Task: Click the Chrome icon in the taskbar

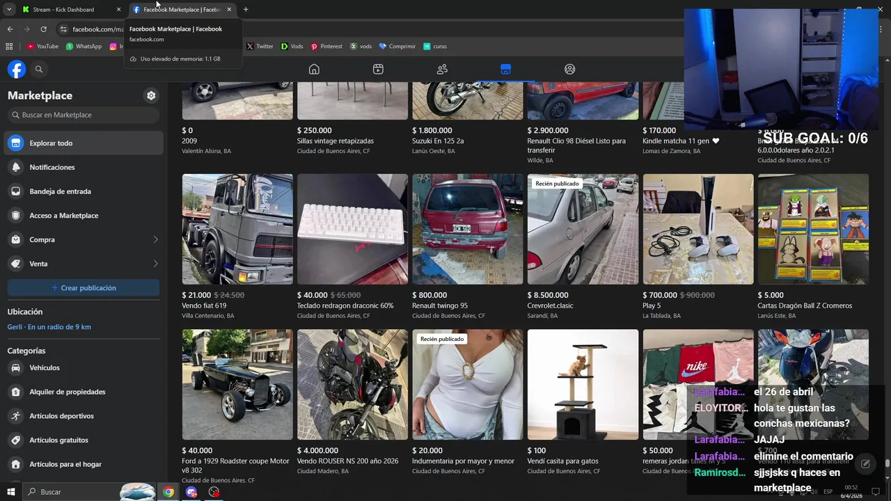Action: 168,492
